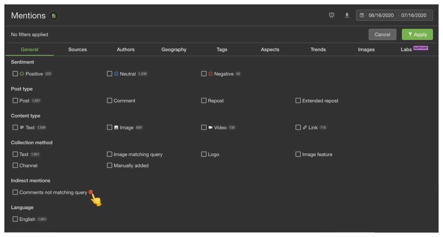
Task: Check the Logo collection method box
Action: click(x=204, y=154)
